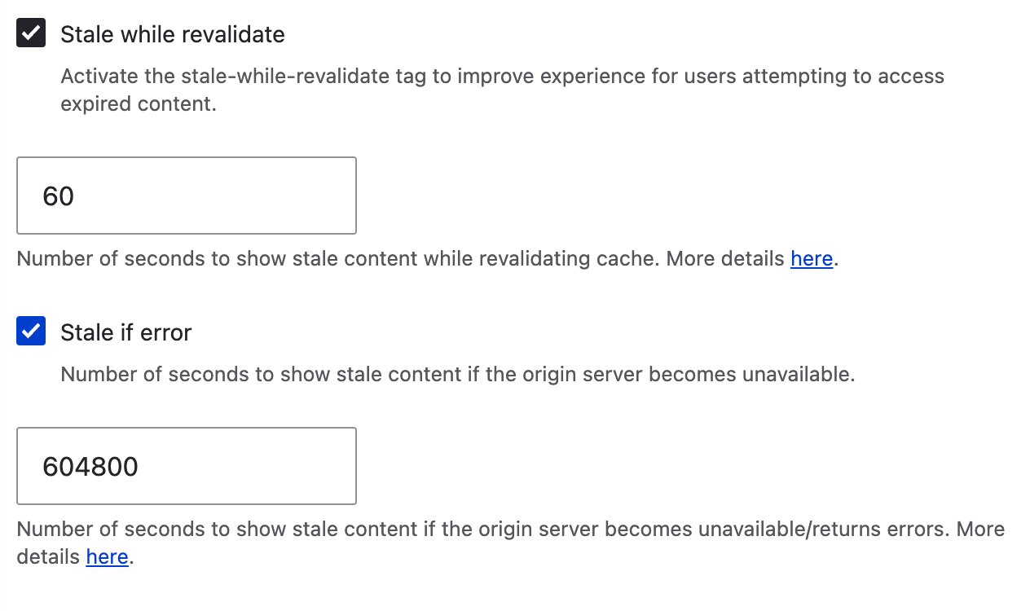Click "More details" text beside the revalidating cache link
The width and height of the screenshot is (1030, 611).
click(x=725, y=259)
